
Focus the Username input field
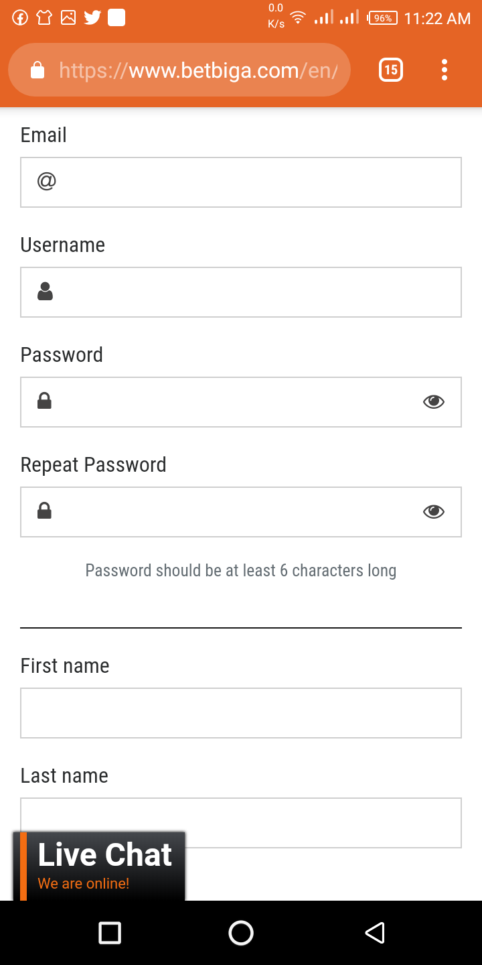click(241, 292)
